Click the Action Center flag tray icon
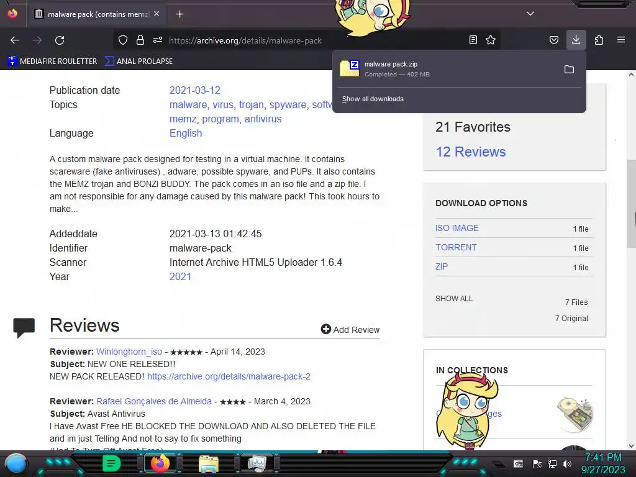The image size is (636, 477). click(537, 463)
